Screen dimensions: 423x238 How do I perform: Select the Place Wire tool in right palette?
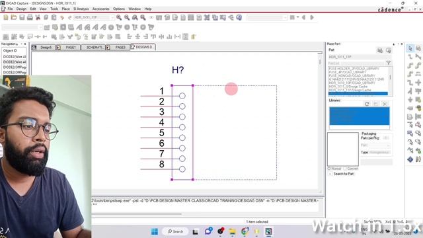click(x=410, y=57)
